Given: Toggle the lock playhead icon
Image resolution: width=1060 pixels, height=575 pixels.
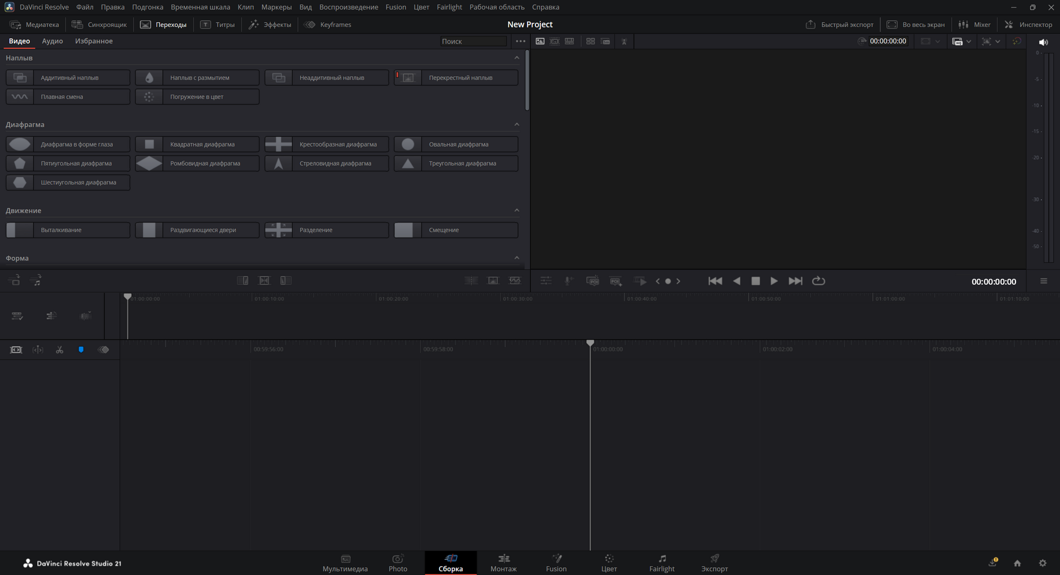Looking at the screenshot, I should 16,350.
